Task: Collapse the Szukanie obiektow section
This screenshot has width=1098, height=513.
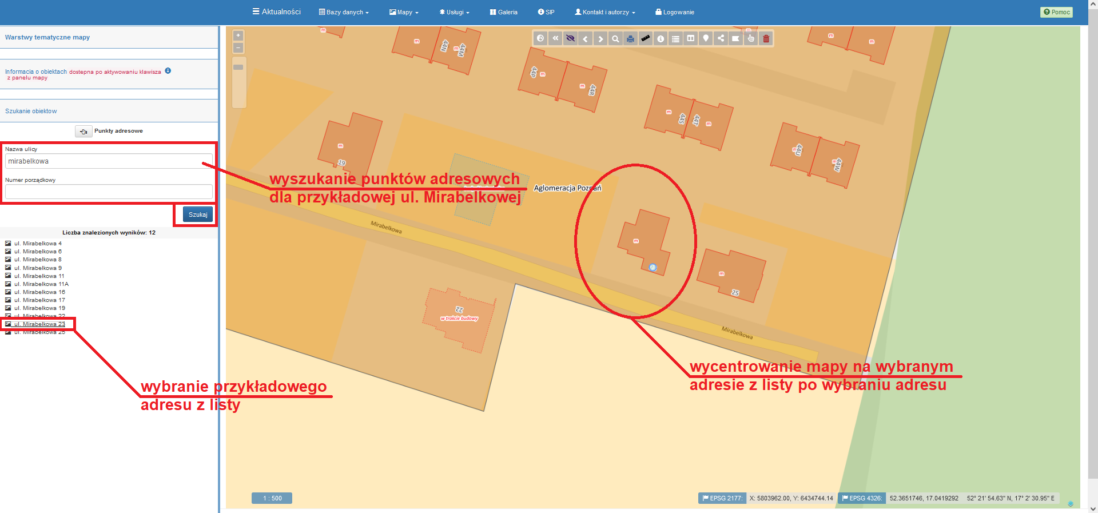Action: (x=109, y=111)
